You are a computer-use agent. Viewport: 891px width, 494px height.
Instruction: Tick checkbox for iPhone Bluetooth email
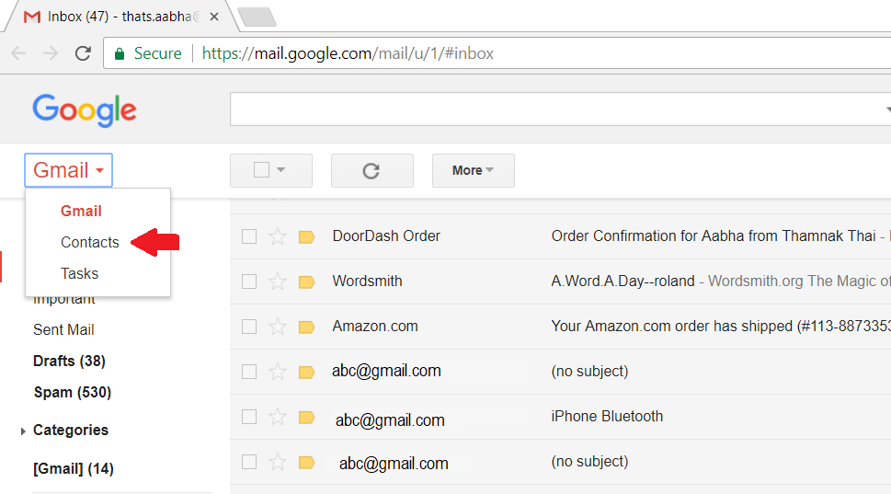pyautogui.click(x=249, y=417)
